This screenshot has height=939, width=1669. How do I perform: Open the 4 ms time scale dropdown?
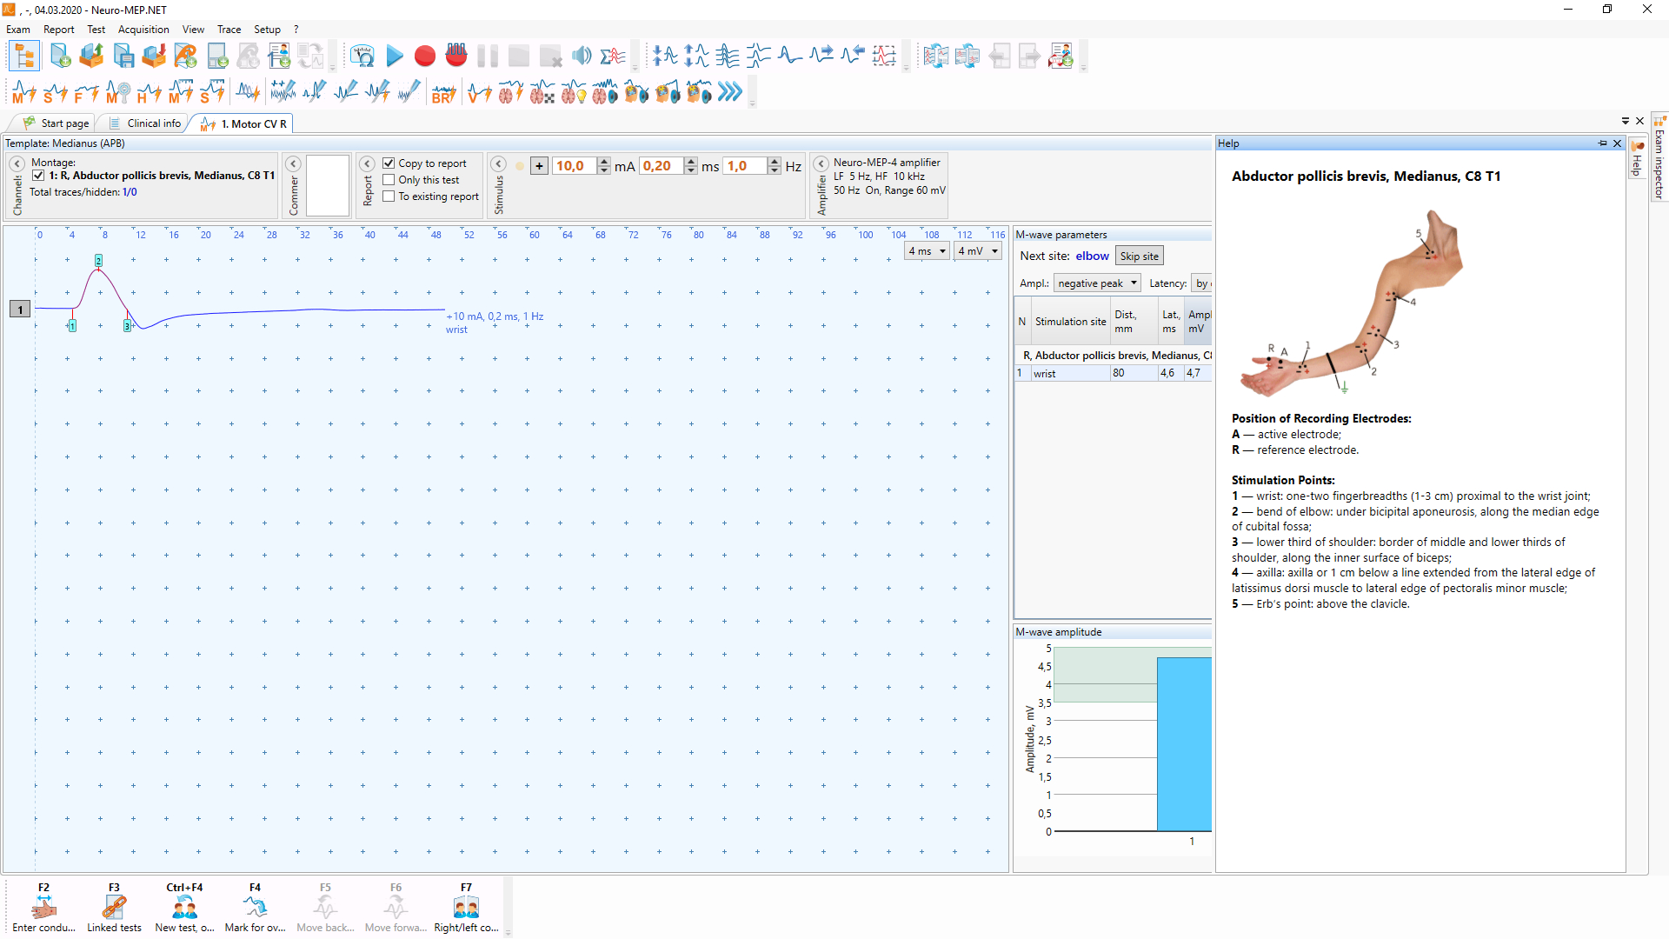[927, 251]
